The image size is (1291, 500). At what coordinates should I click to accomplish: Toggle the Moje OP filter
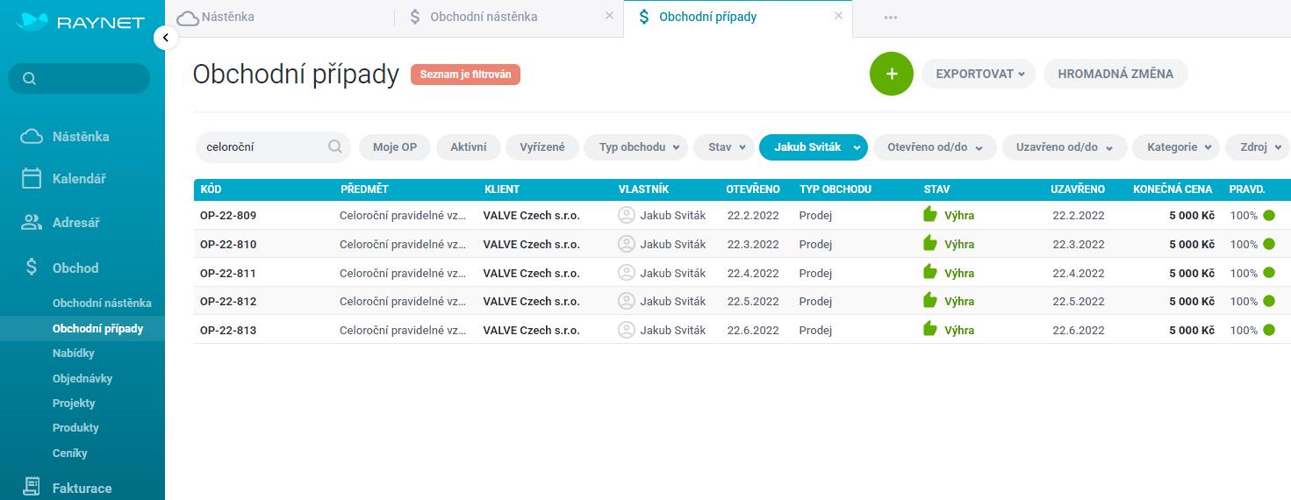[395, 147]
